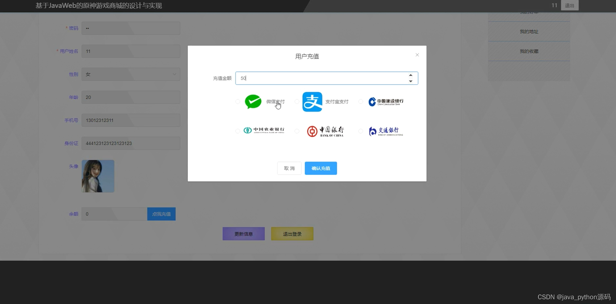Click the 微信支付 label text
The height and width of the screenshot is (304, 616).
tap(276, 102)
